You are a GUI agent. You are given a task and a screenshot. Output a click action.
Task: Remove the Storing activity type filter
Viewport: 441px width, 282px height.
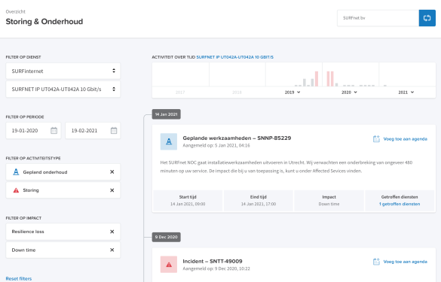point(112,190)
